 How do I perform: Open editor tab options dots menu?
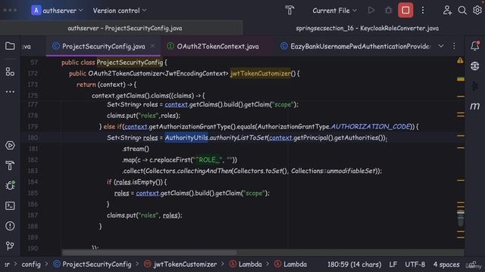[x=454, y=46]
